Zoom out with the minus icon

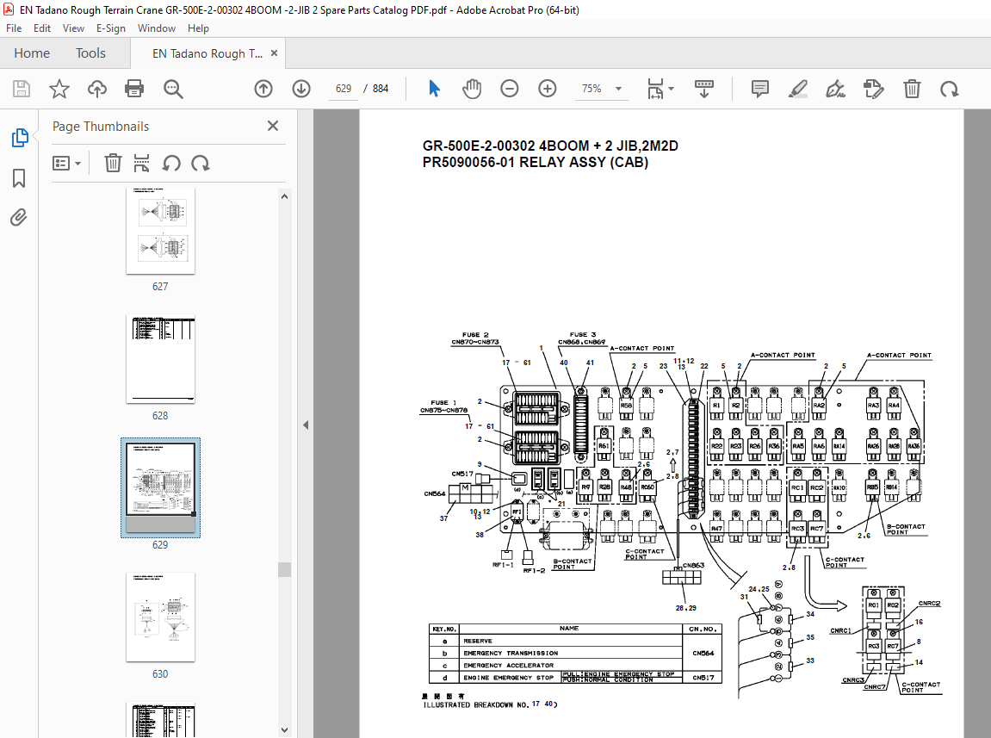point(510,89)
